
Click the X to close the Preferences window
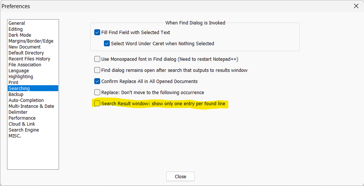click(x=356, y=6)
